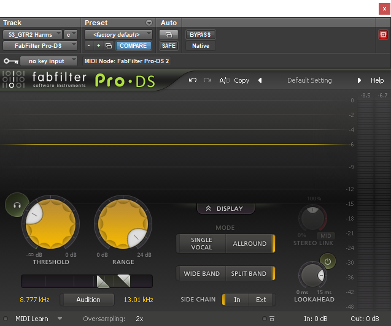Image resolution: width=391 pixels, height=326 pixels.
Task: Click the undo arrow icon
Action: click(193, 80)
